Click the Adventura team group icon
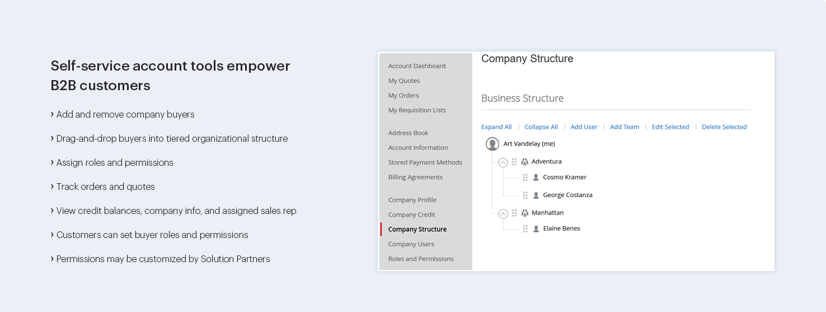Image resolution: width=826 pixels, height=312 pixels. (x=524, y=162)
